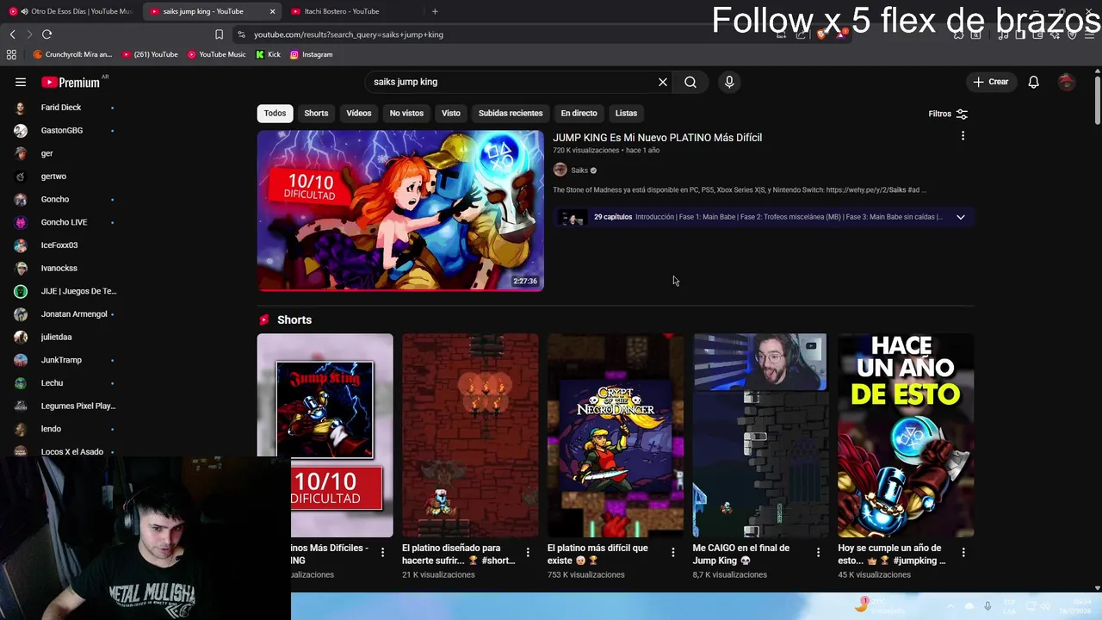Open the Crunchyroll bookmark
Viewport: 1102px width, 620px height.
coord(72,54)
